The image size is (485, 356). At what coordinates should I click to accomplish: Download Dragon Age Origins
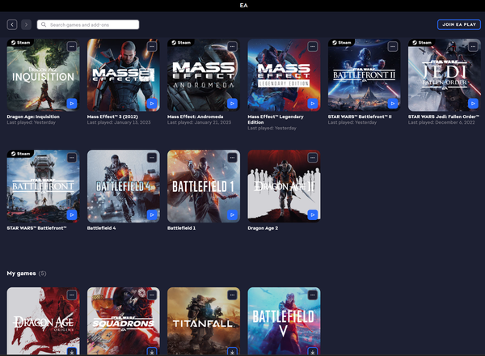72,351
